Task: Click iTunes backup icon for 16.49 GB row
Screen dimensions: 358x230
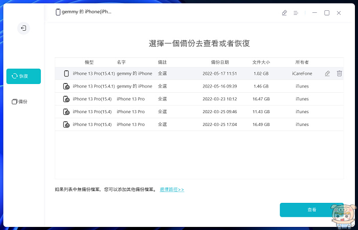Action: pos(66,124)
